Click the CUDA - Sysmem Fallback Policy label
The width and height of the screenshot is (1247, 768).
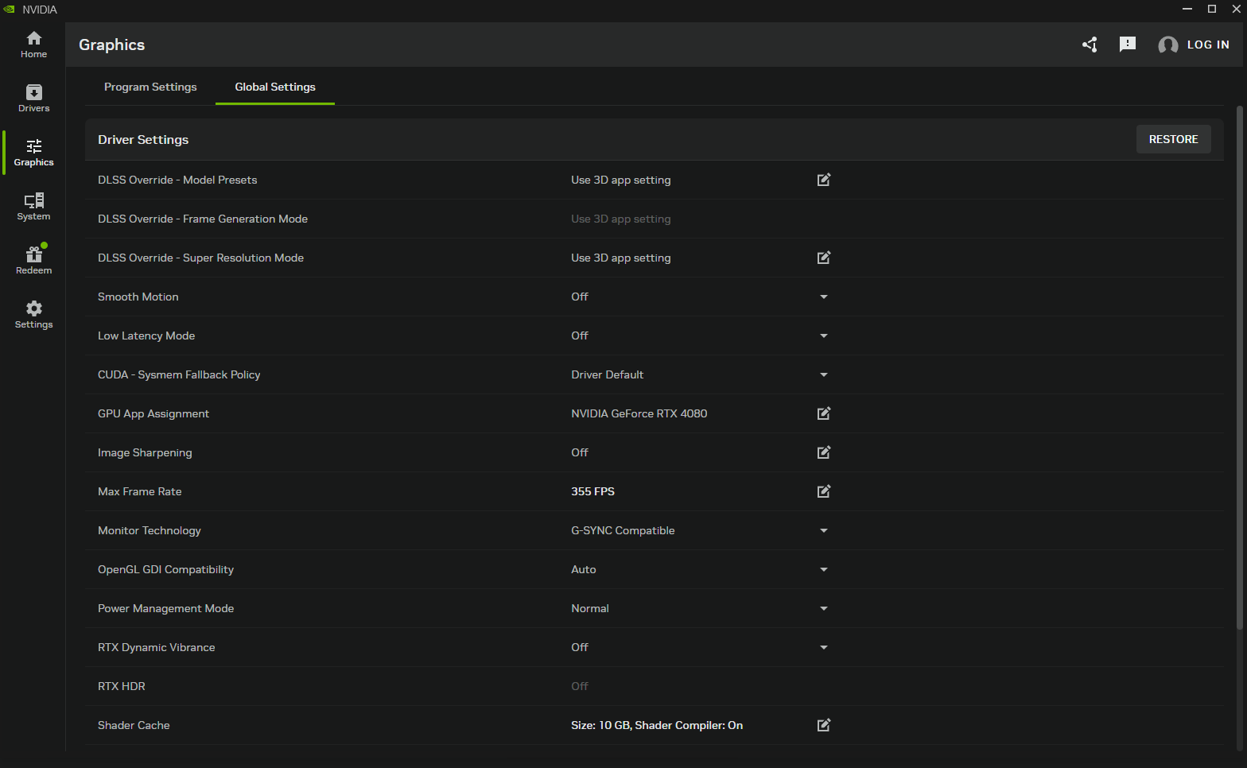179,374
